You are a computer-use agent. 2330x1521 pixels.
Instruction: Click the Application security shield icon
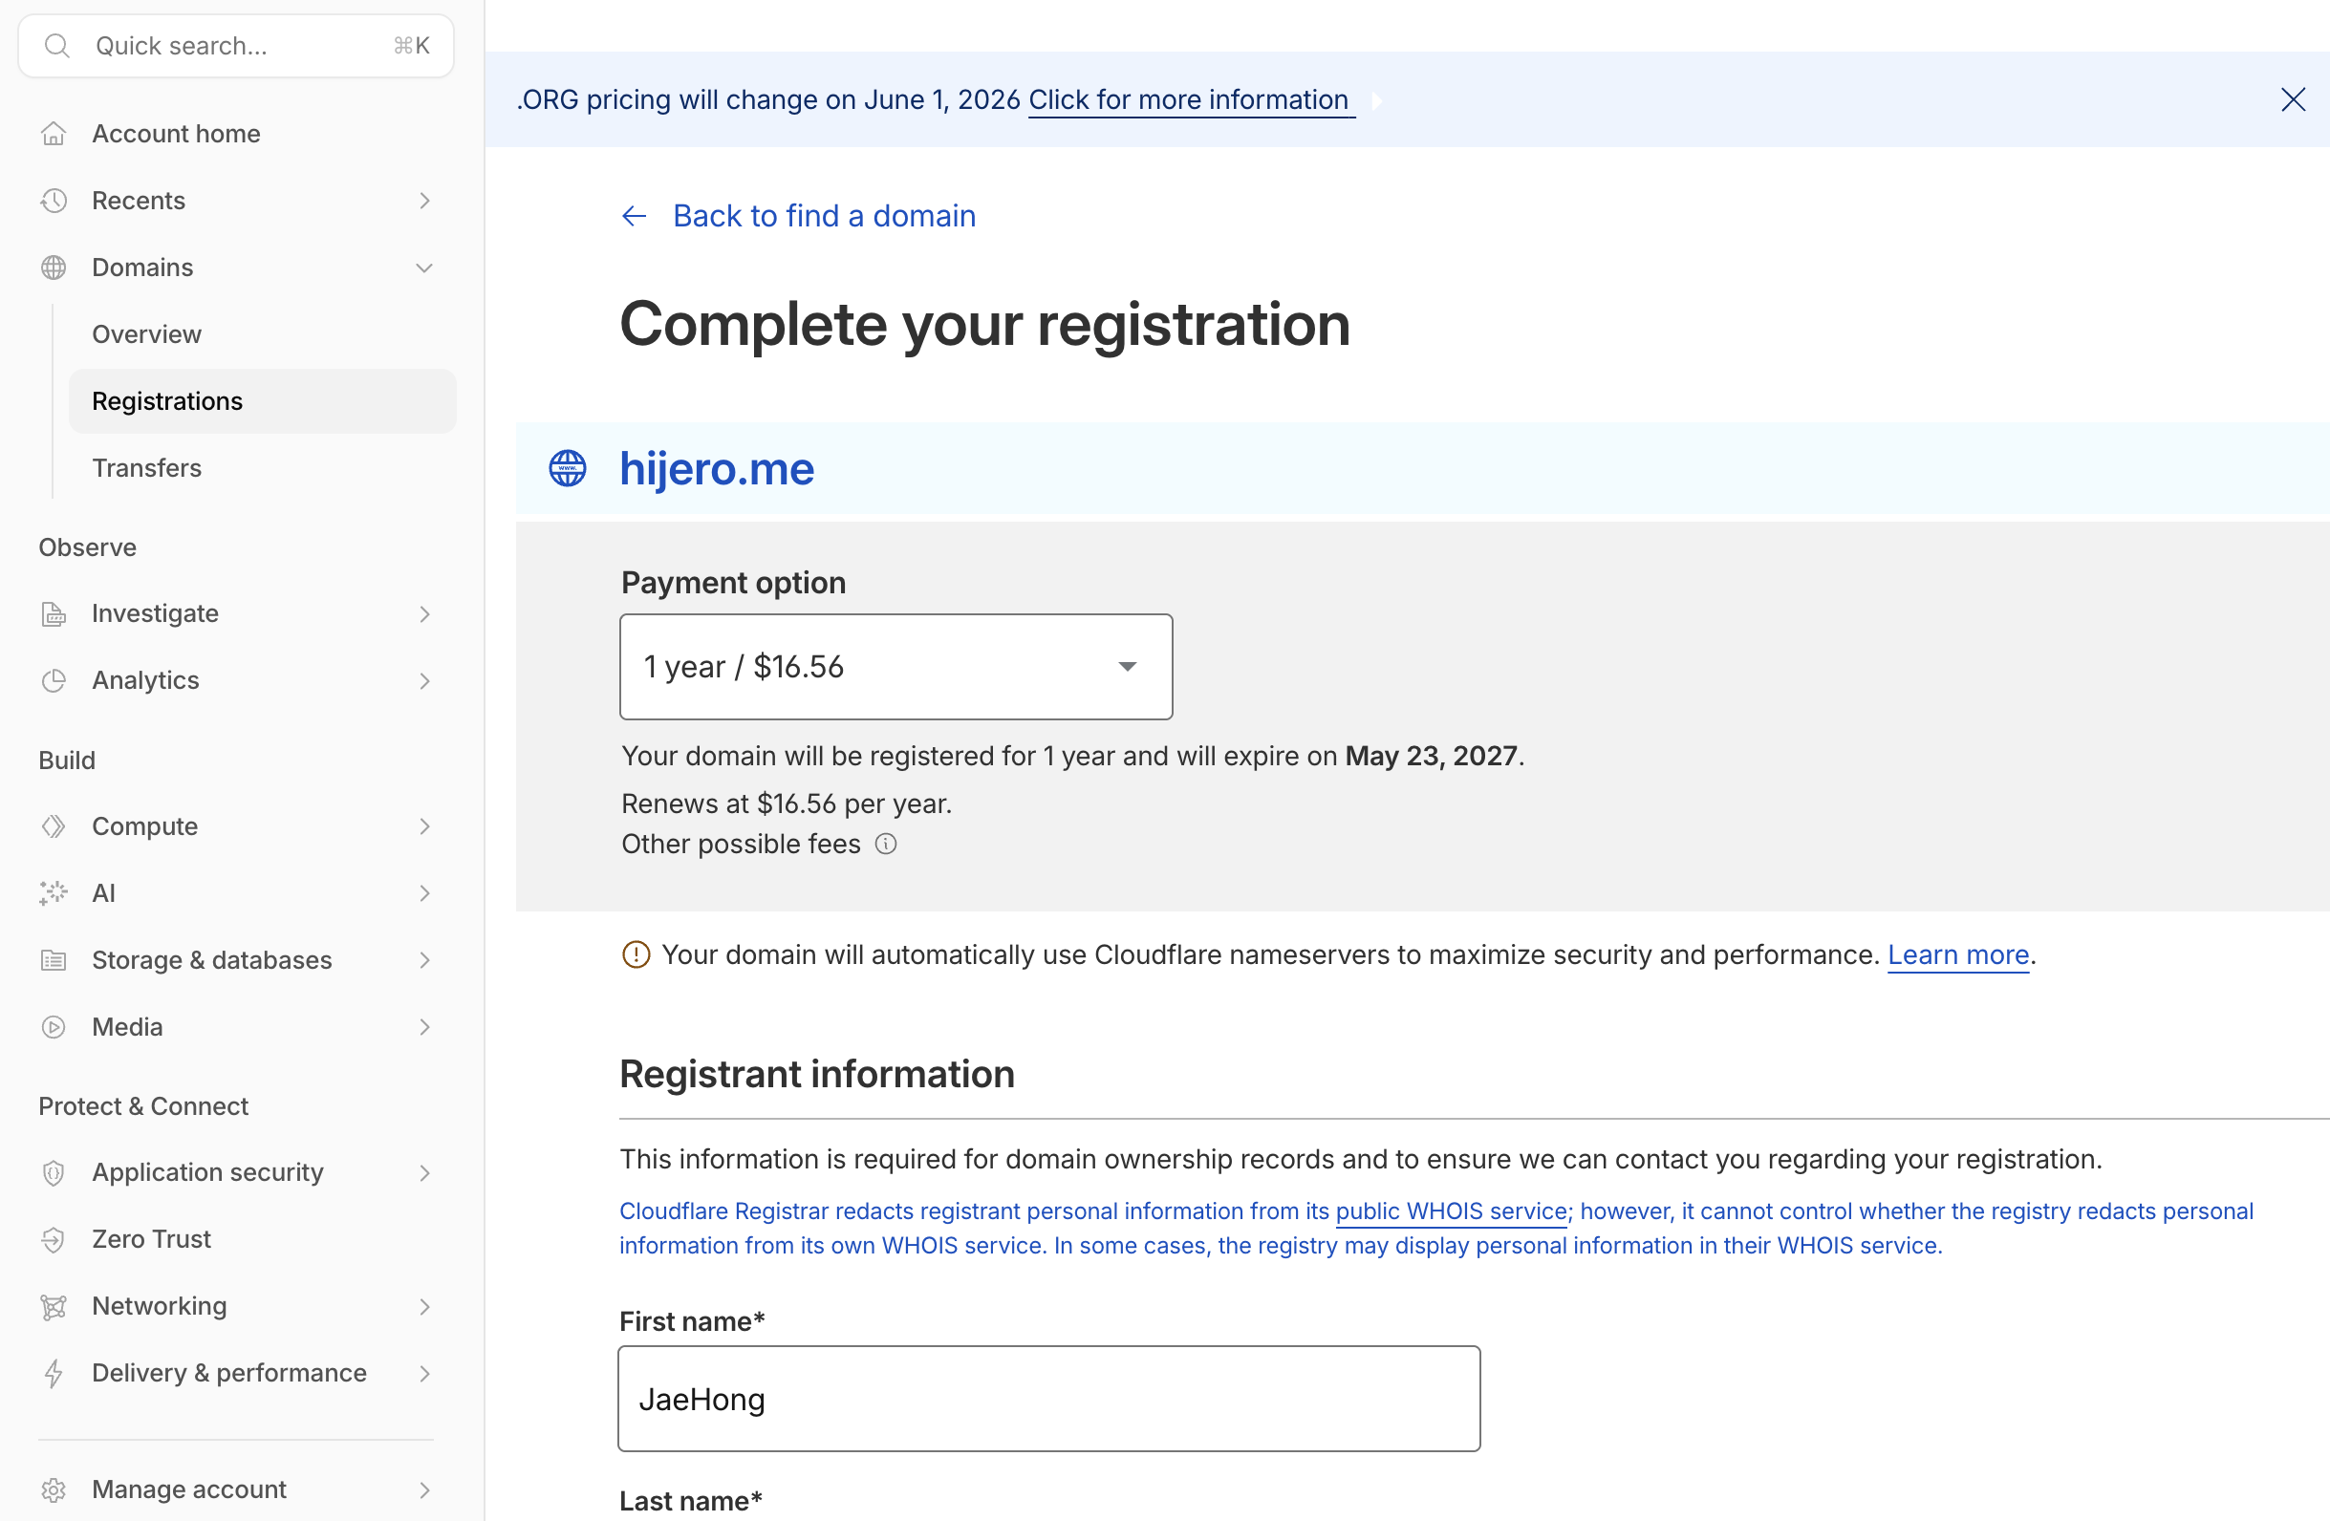(54, 1172)
